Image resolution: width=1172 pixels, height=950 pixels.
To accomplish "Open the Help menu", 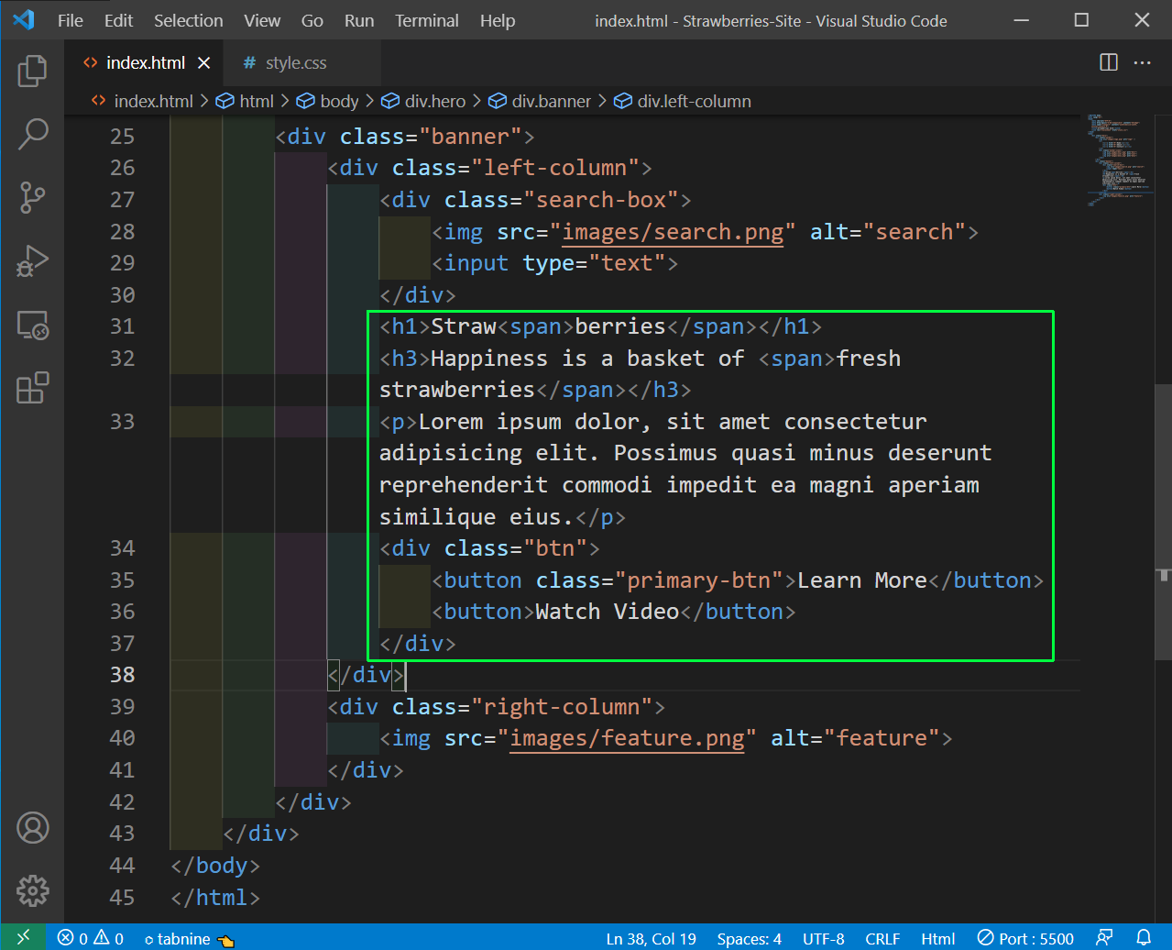I will pyautogui.click(x=498, y=20).
